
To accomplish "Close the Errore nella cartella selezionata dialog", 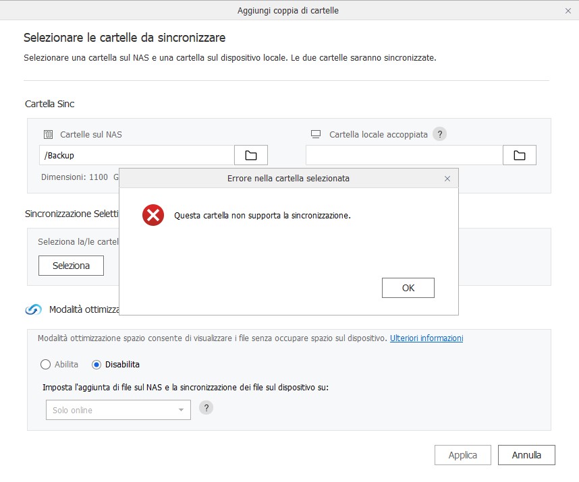I will (x=447, y=179).
